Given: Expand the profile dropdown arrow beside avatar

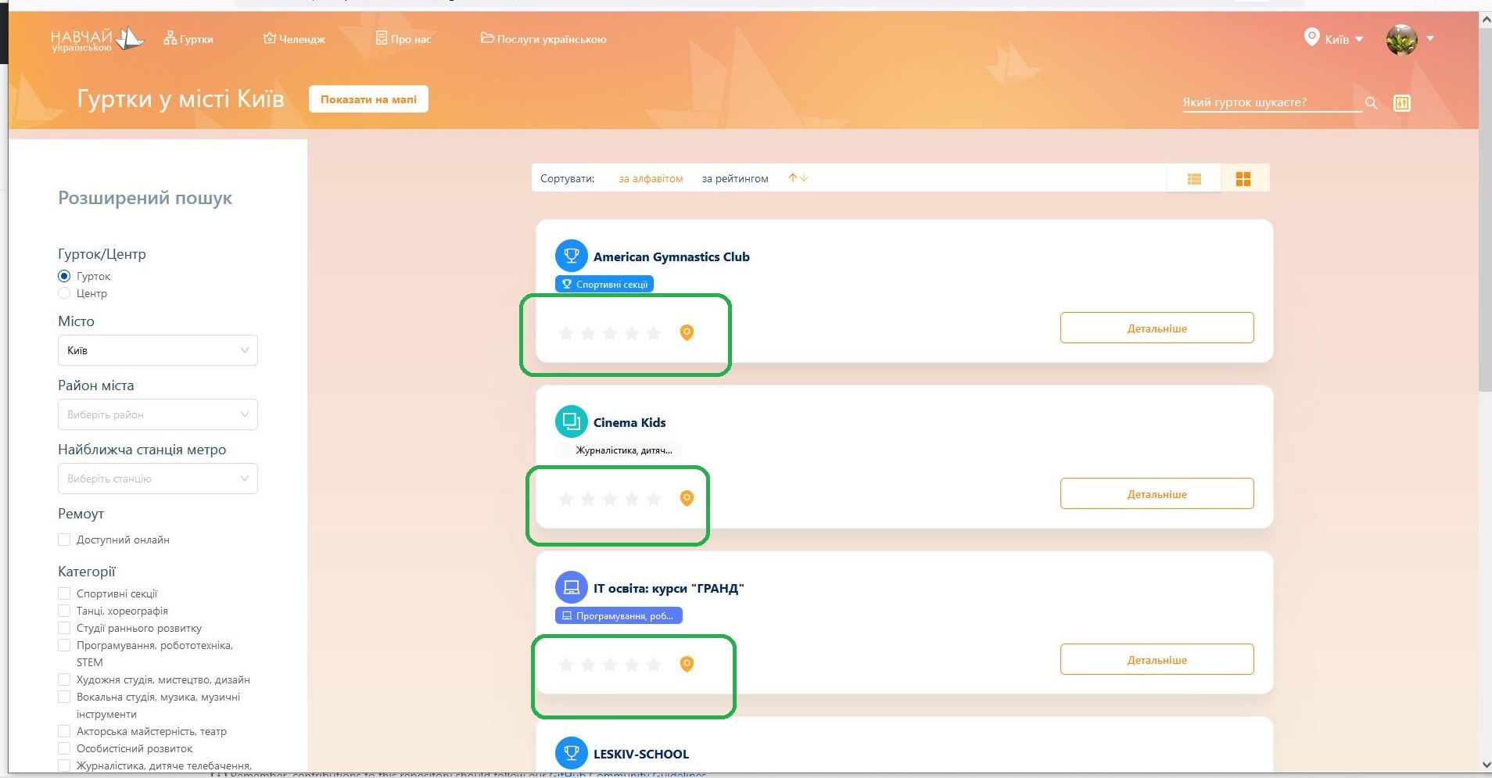Looking at the screenshot, I should [1430, 38].
